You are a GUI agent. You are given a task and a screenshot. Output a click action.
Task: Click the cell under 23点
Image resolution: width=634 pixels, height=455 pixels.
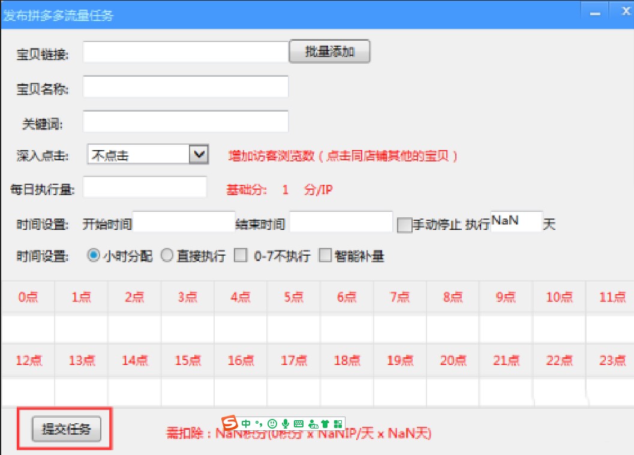611,392
